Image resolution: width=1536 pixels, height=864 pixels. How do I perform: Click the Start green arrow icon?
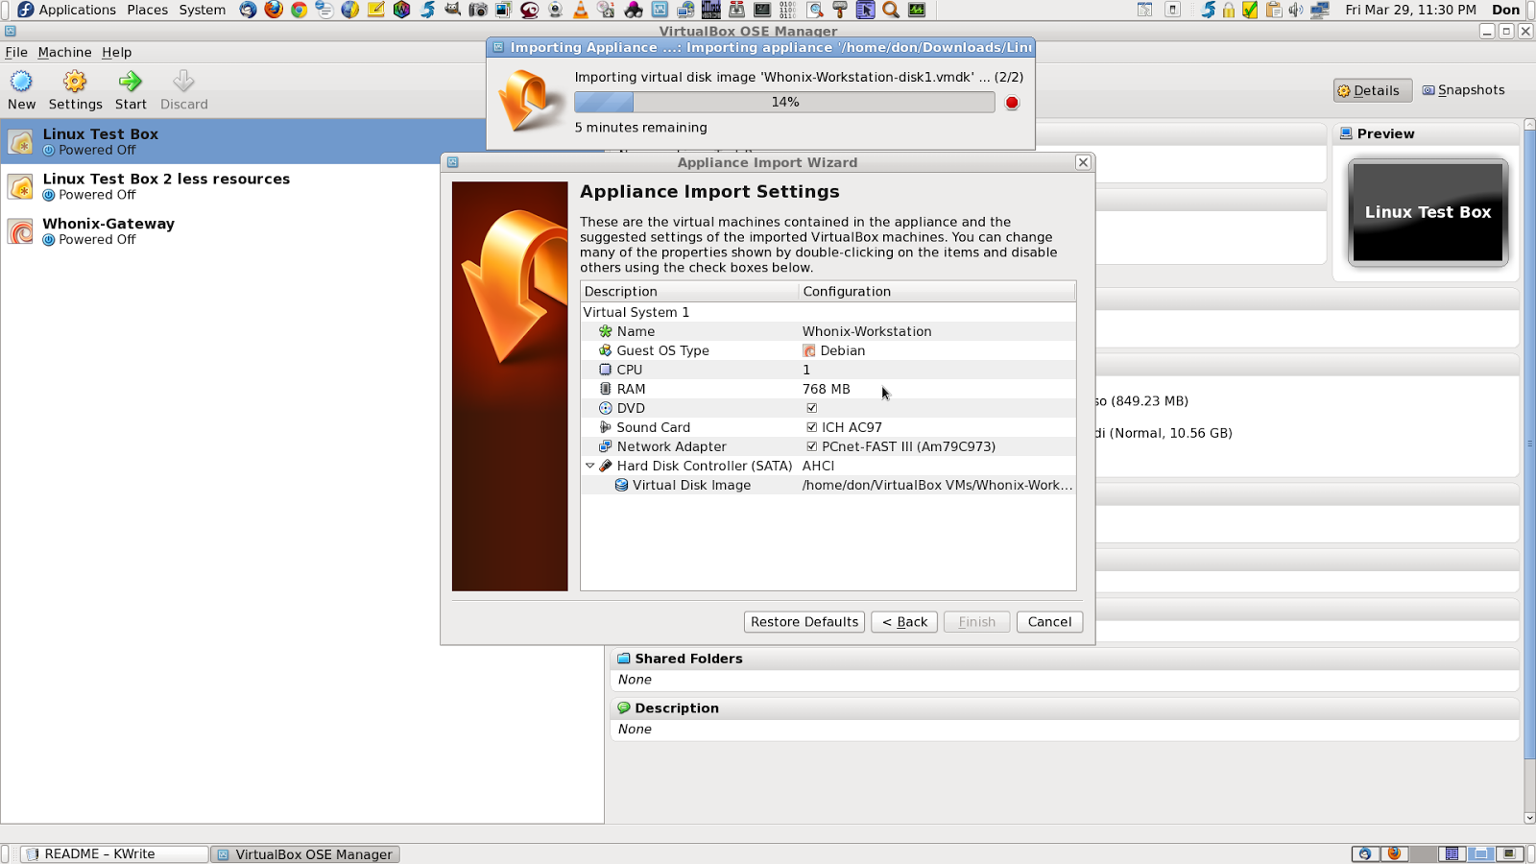pos(131,82)
